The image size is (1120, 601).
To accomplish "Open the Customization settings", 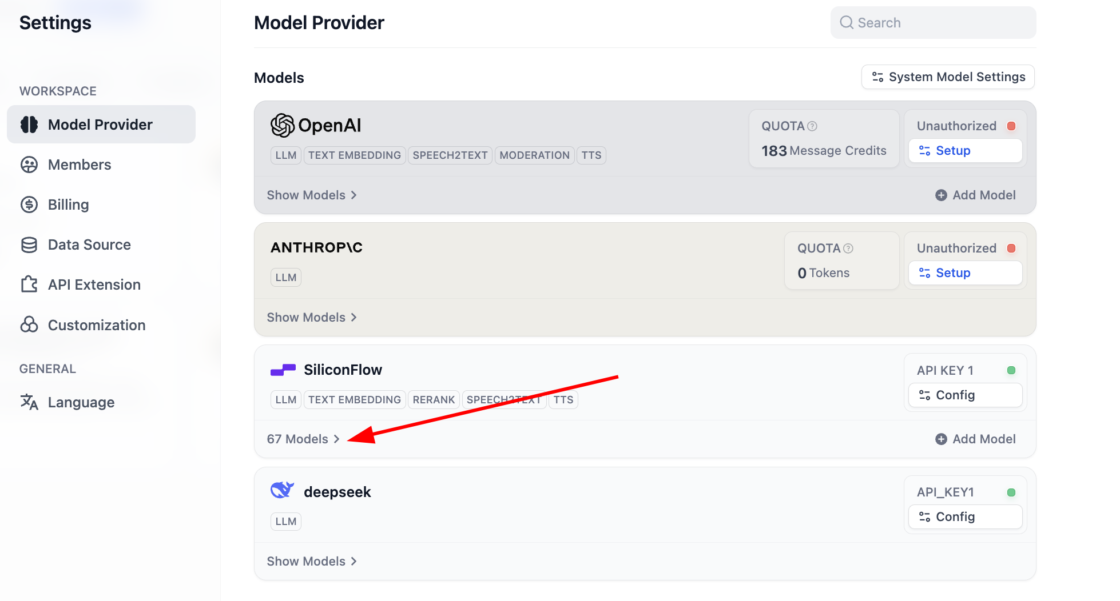I will [x=97, y=325].
